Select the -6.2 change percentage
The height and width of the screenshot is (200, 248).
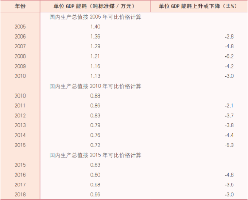pos(229,56)
